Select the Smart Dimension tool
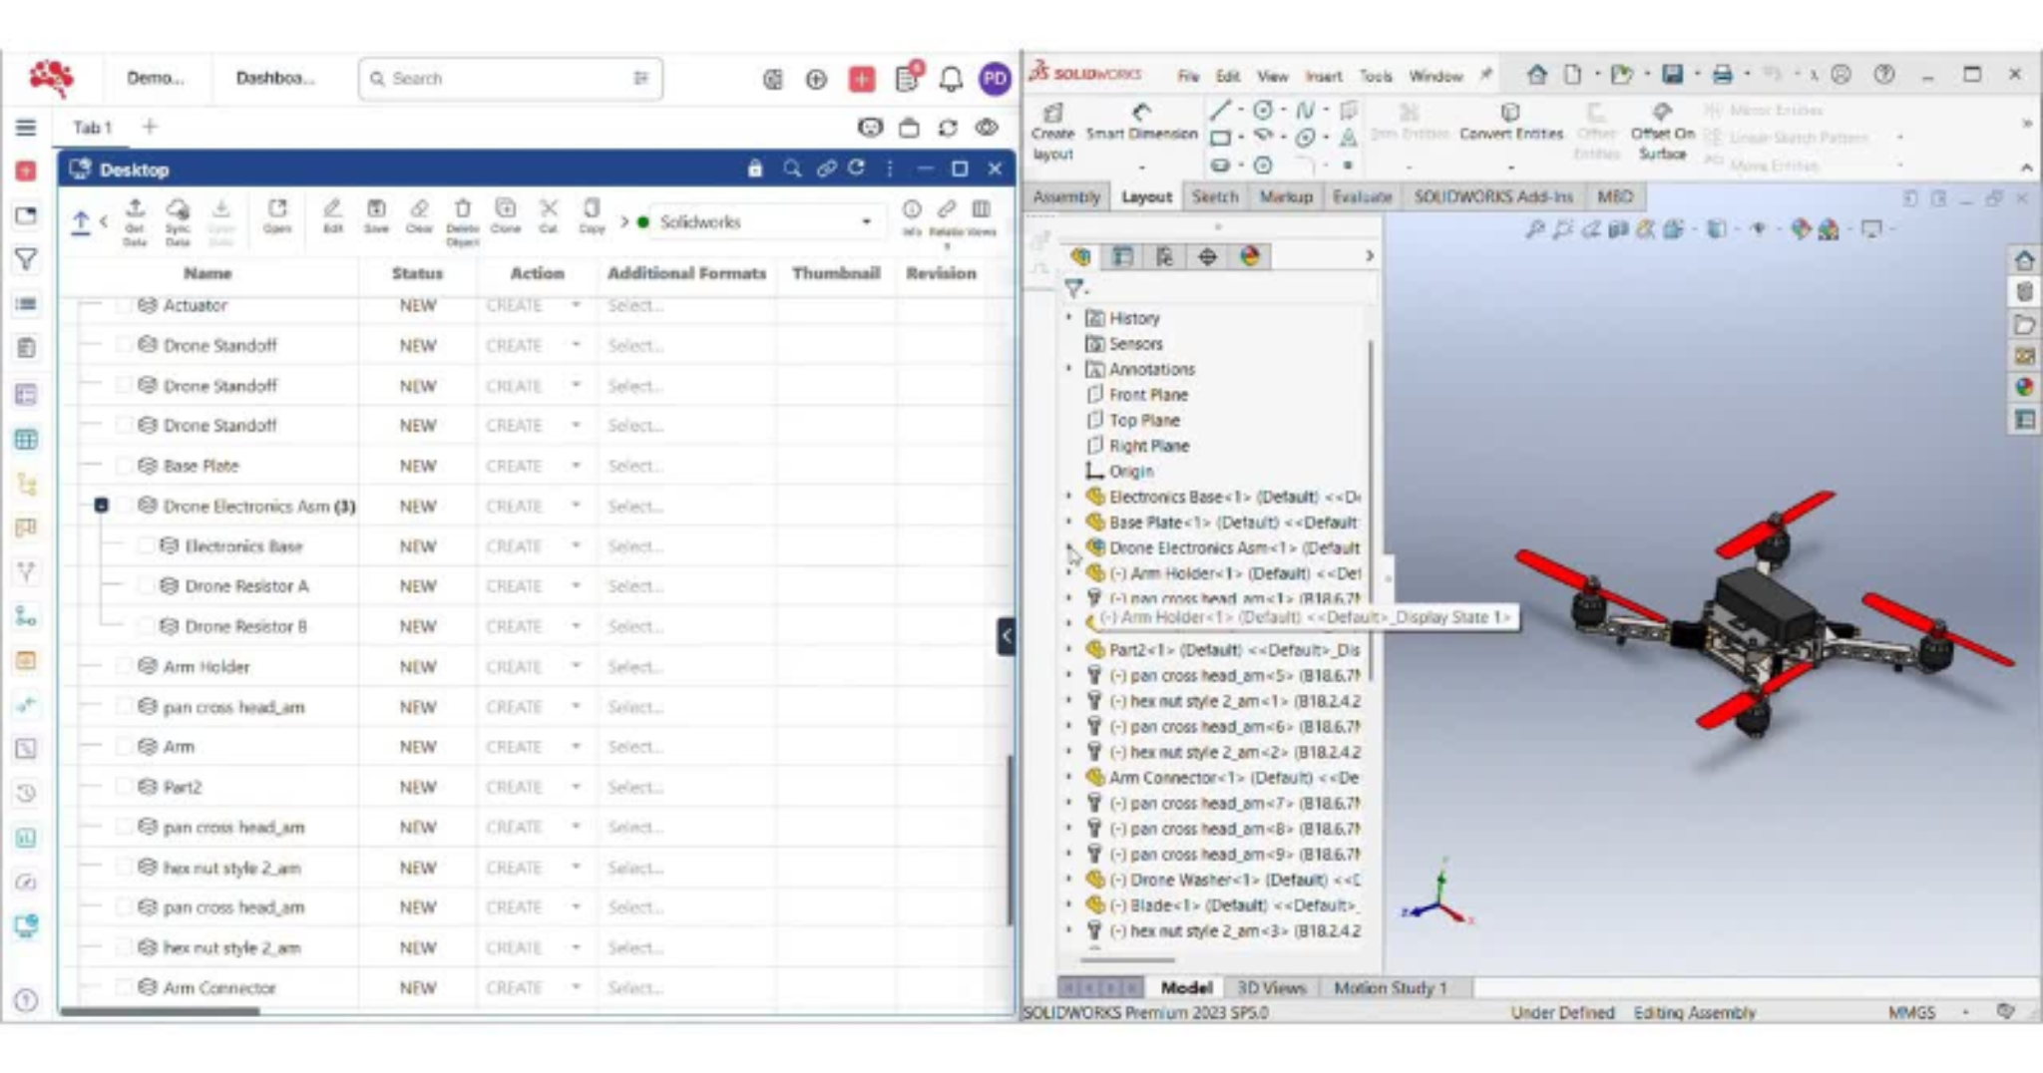 [x=1141, y=121]
